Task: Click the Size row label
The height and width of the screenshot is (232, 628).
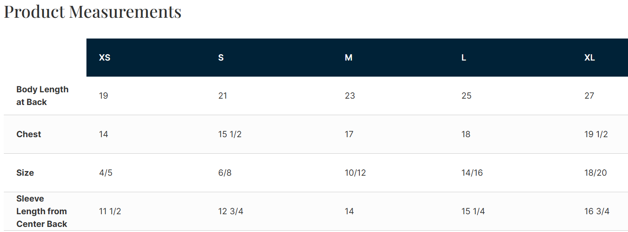Action: (25, 173)
